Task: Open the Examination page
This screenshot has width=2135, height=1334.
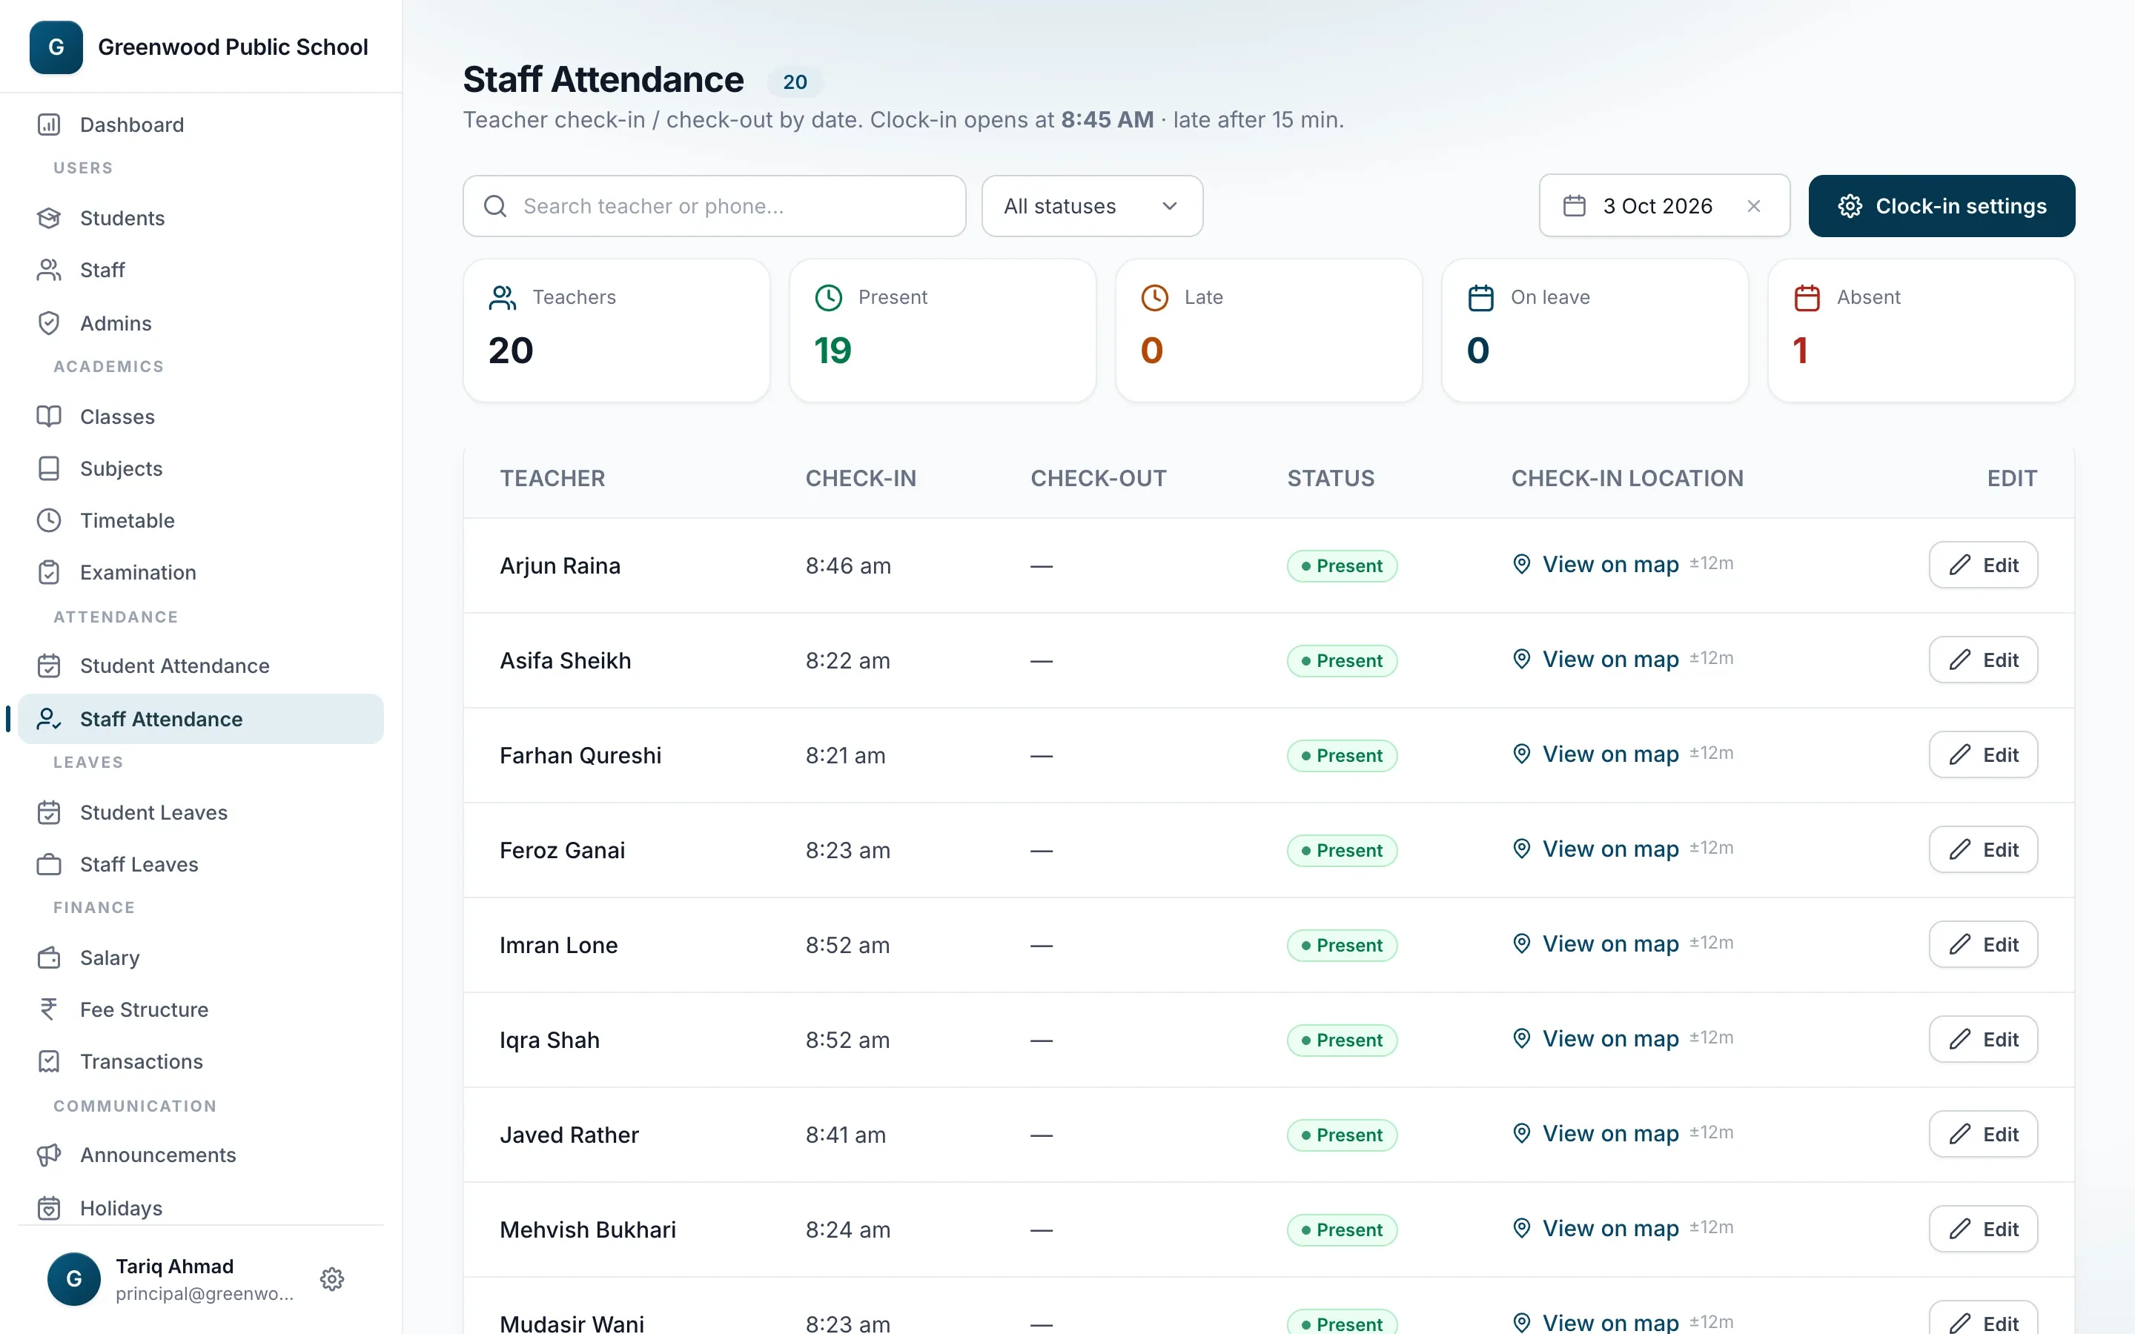Action: coord(200,573)
